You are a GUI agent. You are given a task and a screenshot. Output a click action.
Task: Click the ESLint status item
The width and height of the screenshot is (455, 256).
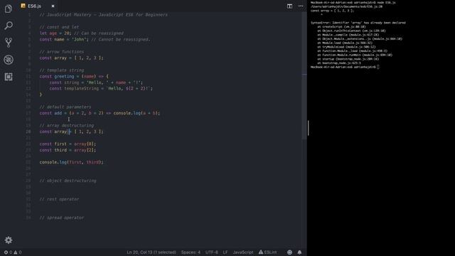[x=267, y=252]
